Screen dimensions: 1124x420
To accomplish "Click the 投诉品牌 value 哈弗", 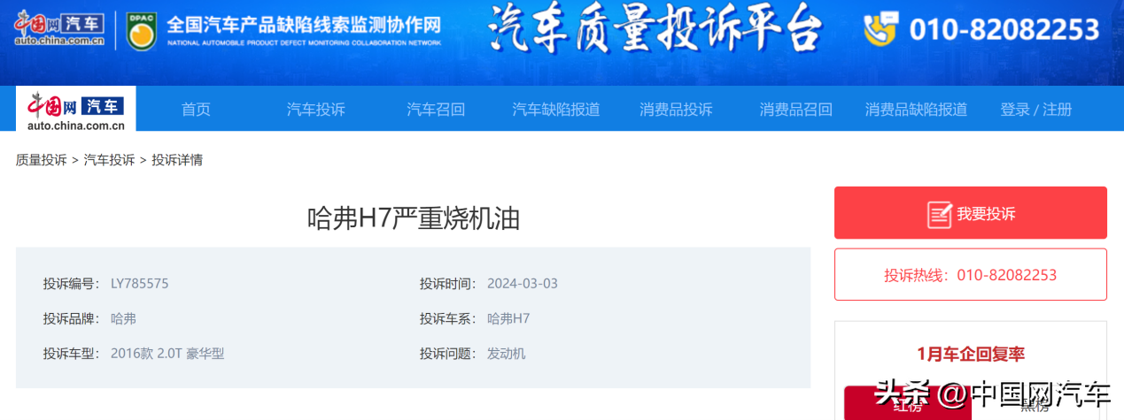I will click(x=124, y=318).
